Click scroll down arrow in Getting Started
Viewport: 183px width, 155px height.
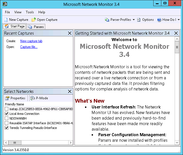(x=177, y=143)
